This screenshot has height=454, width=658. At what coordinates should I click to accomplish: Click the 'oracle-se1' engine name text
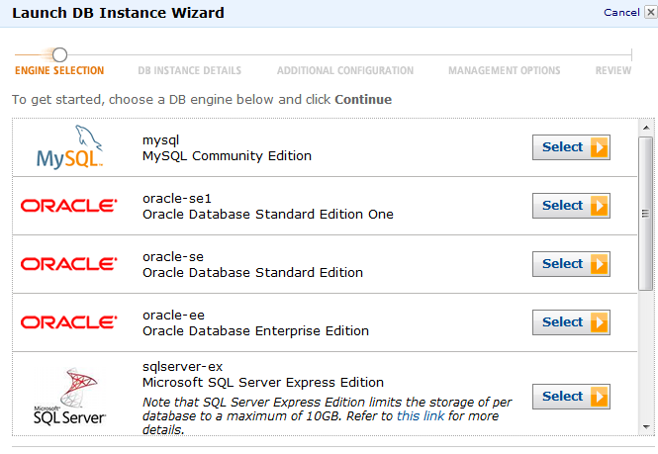(177, 198)
